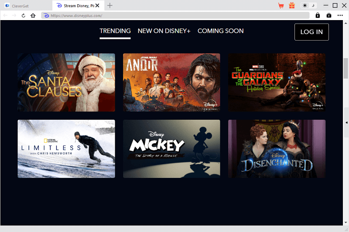Focus the disneyplus.com address bar

coord(175,16)
